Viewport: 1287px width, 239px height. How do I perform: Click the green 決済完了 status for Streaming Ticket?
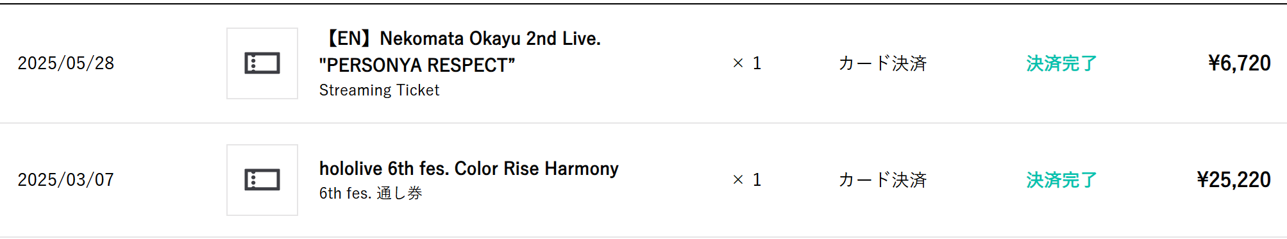click(x=1062, y=63)
